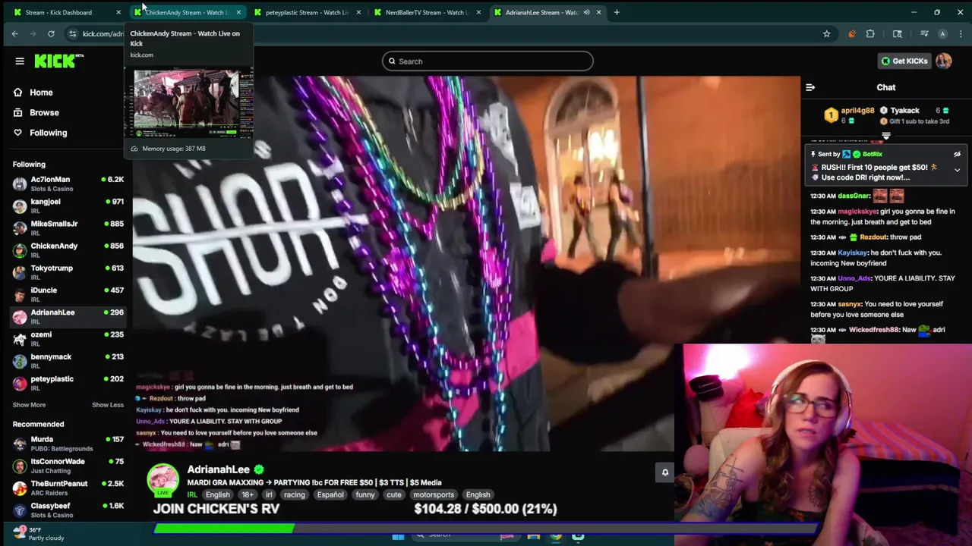Click the KICK logo
Image resolution: width=972 pixels, height=546 pixels.
58,61
